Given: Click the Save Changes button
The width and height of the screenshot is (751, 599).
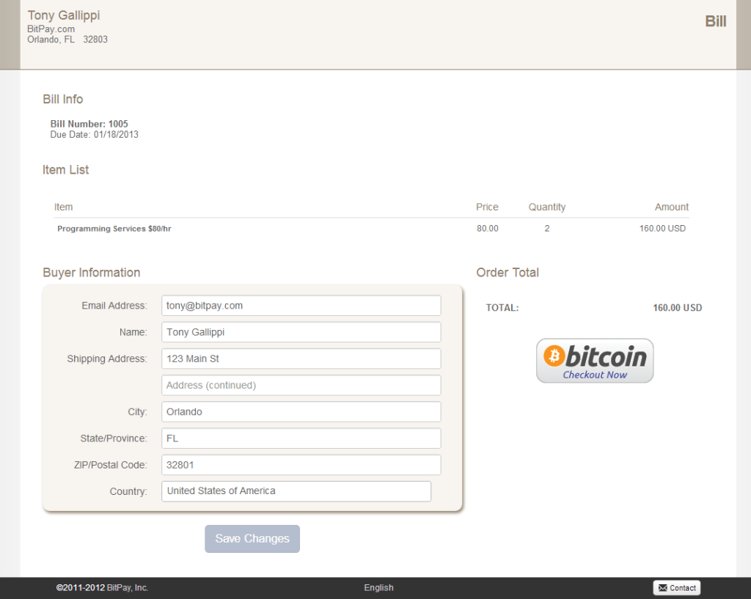Looking at the screenshot, I should 252,539.
